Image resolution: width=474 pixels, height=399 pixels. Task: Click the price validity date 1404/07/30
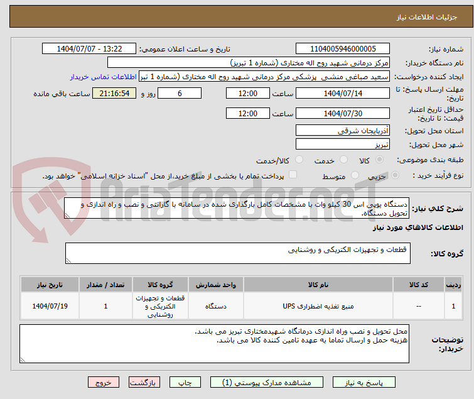pyautogui.click(x=343, y=113)
